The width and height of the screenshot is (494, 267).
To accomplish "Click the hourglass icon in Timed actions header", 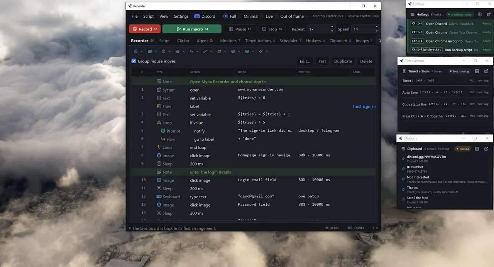I will [x=404, y=71].
